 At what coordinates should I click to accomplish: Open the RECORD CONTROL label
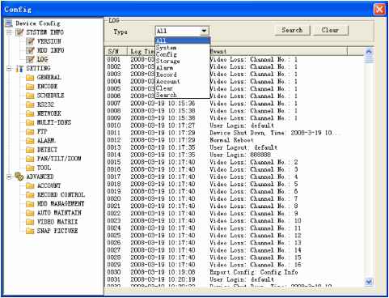pos(61,194)
